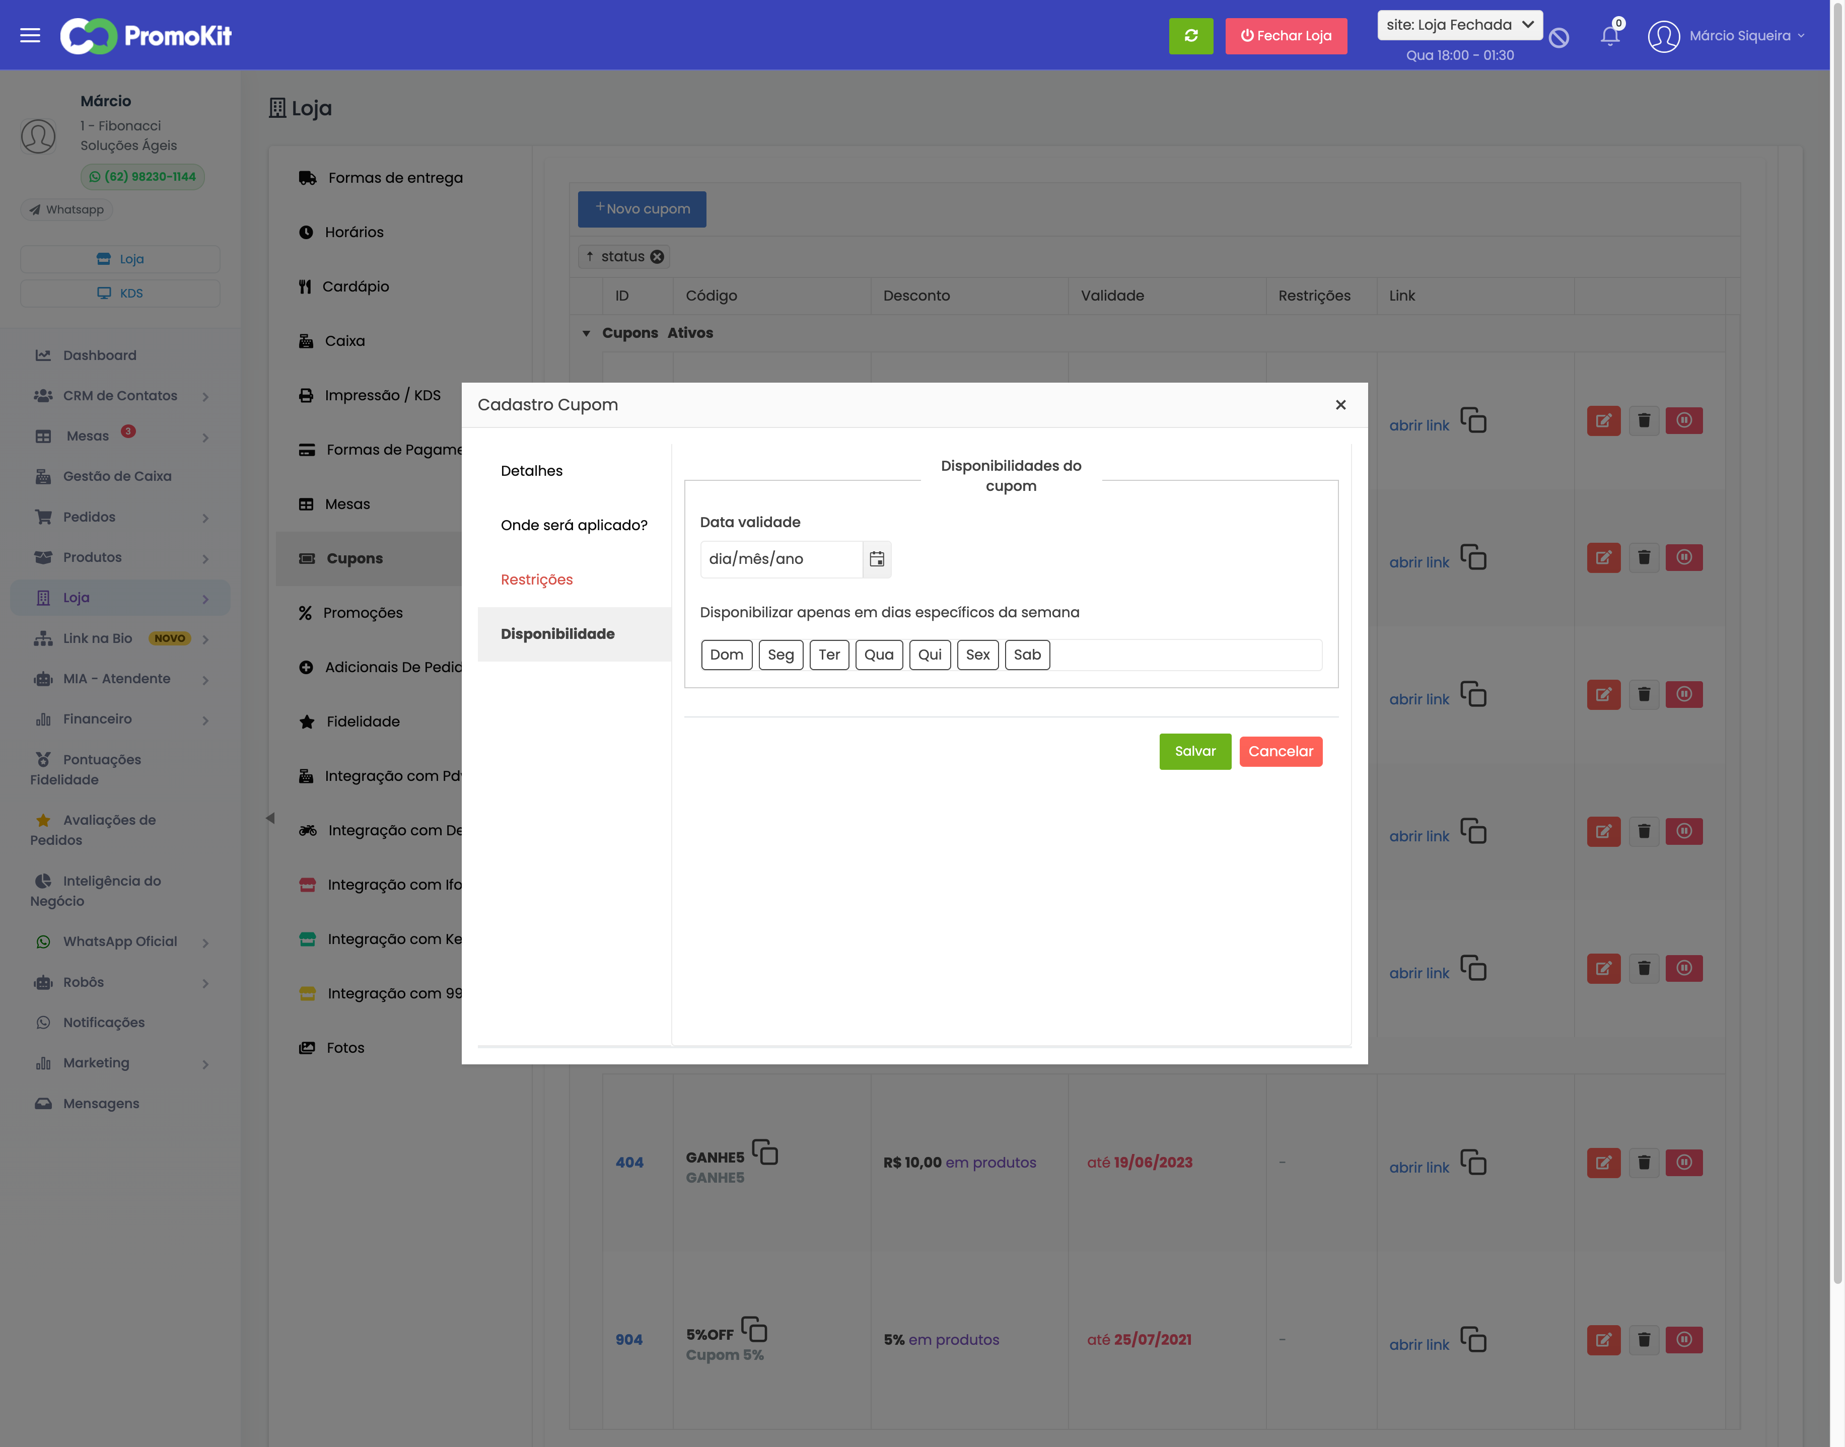1845x1447 pixels.
Task: Expand the Marketing sidebar submenu
Action: point(205,1064)
